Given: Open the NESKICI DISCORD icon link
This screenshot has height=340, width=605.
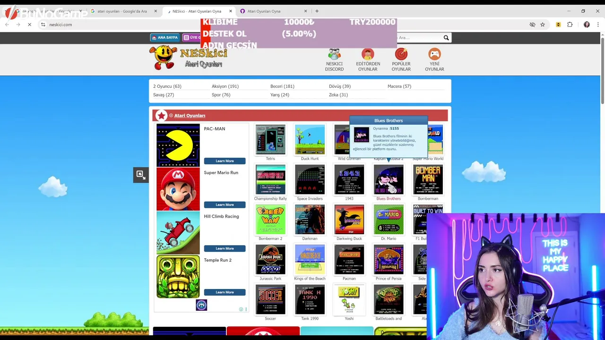Looking at the screenshot, I should coord(334,54).
